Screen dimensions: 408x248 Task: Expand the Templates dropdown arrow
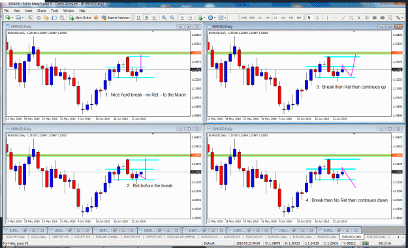point(225,18)
